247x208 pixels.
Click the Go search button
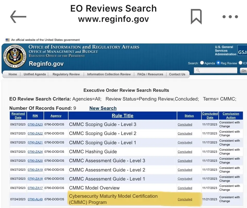pos(244,70)
